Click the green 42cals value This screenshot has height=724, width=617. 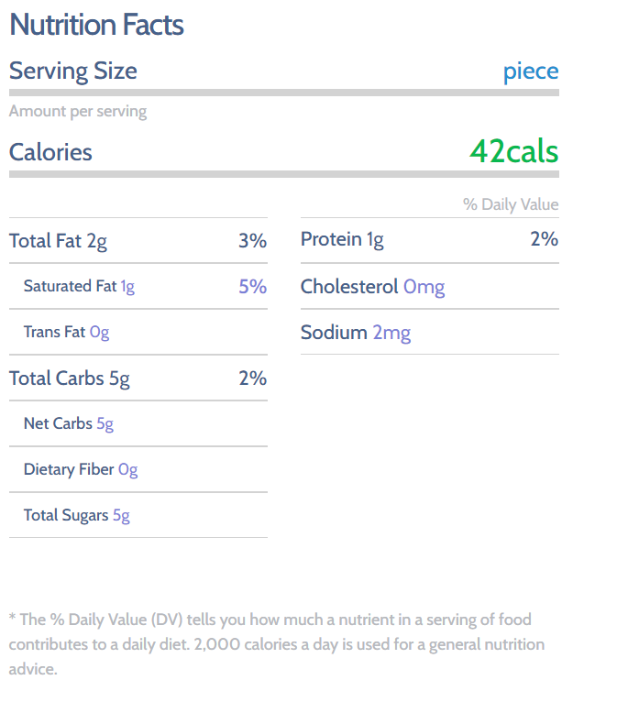pyautogui.click(x=513, y=151)
